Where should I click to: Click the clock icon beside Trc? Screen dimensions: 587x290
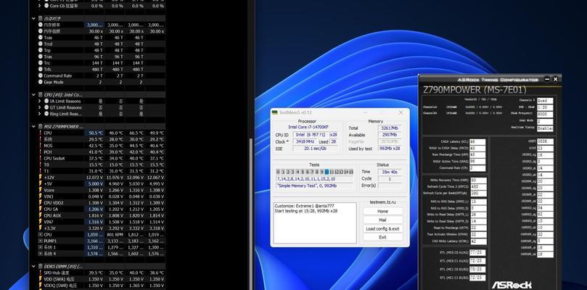pyautogui.click(x=41, y=63)
